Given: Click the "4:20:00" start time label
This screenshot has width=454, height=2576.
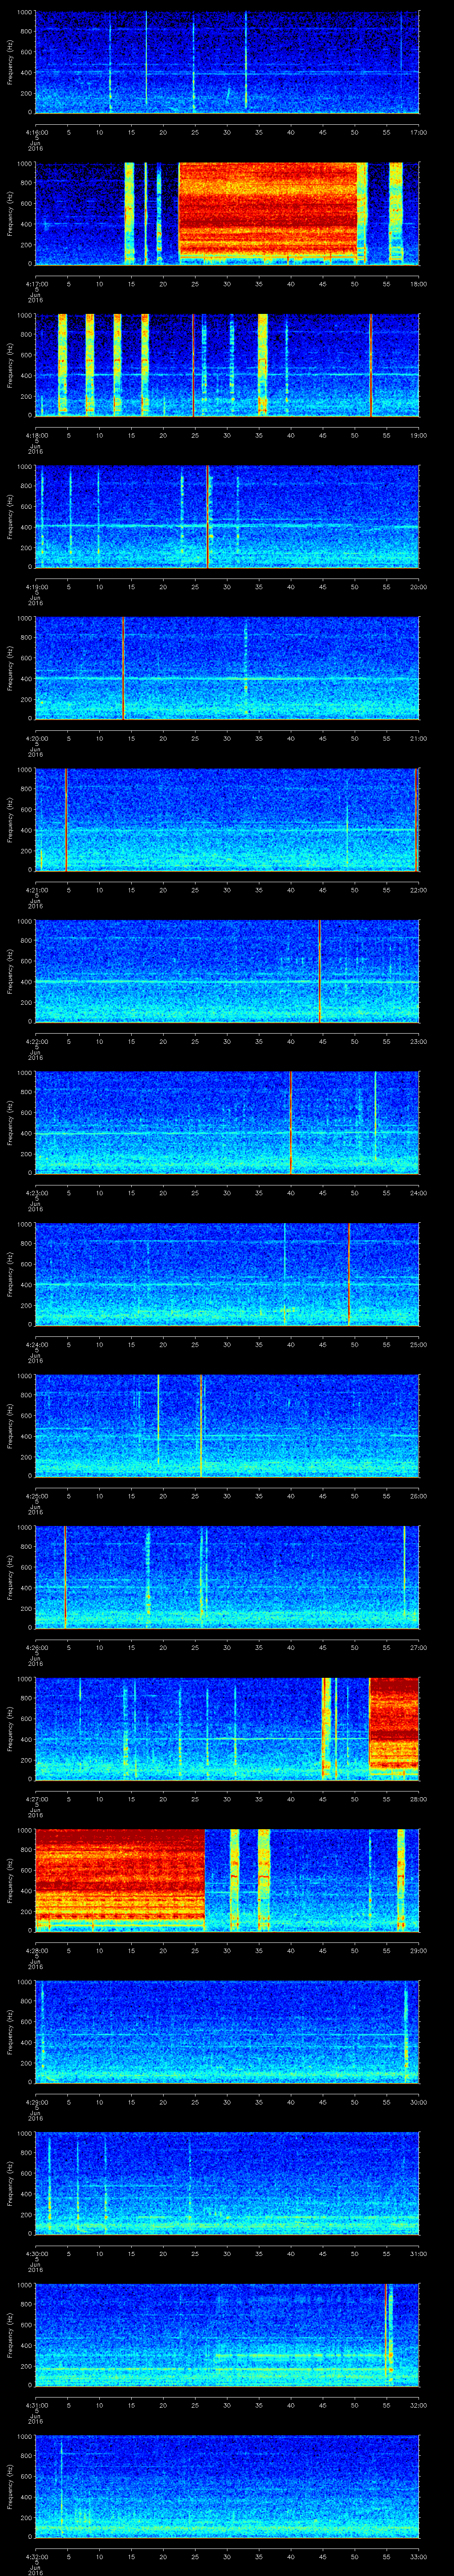Looking at the screenshot, I should (x=36, y=738).
